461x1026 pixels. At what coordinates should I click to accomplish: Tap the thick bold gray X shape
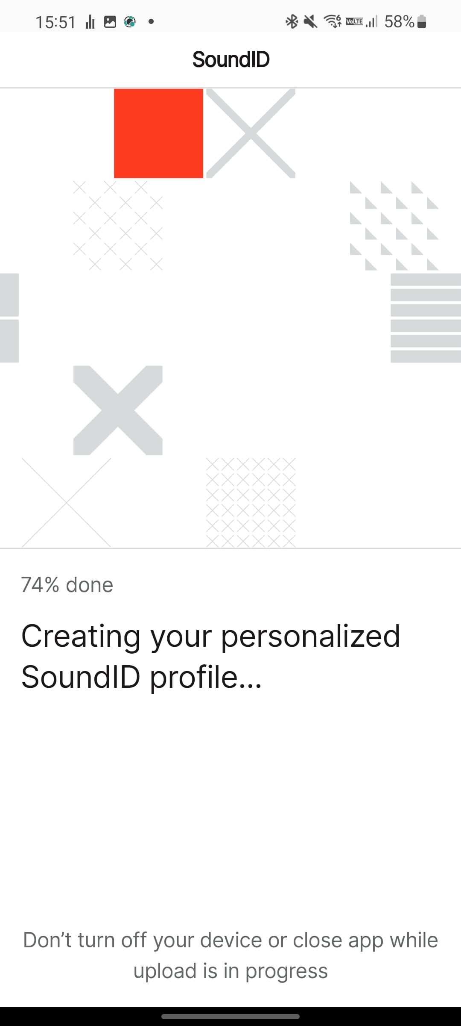(x=118, y=410)
